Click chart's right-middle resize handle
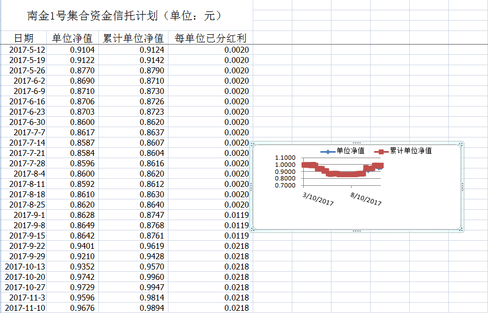The height and width of the screenshot is (313, 488). 462,187
